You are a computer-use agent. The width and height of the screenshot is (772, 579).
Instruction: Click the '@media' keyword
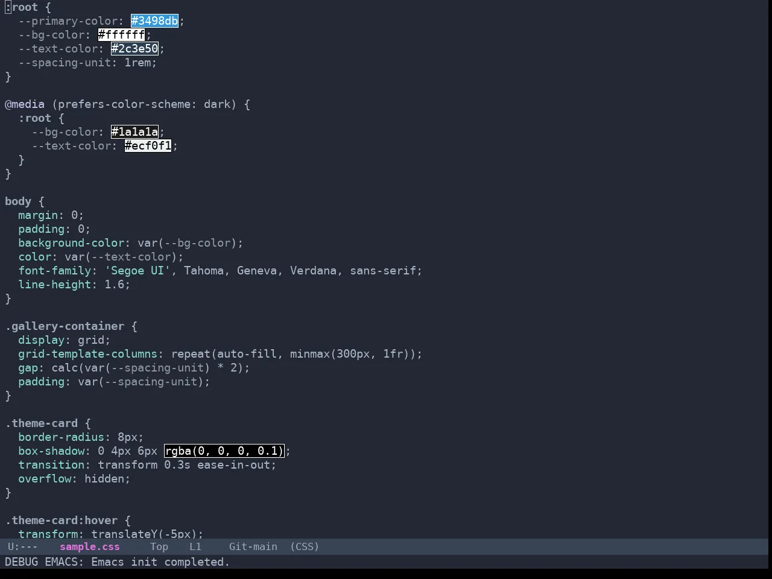(25, 104)
